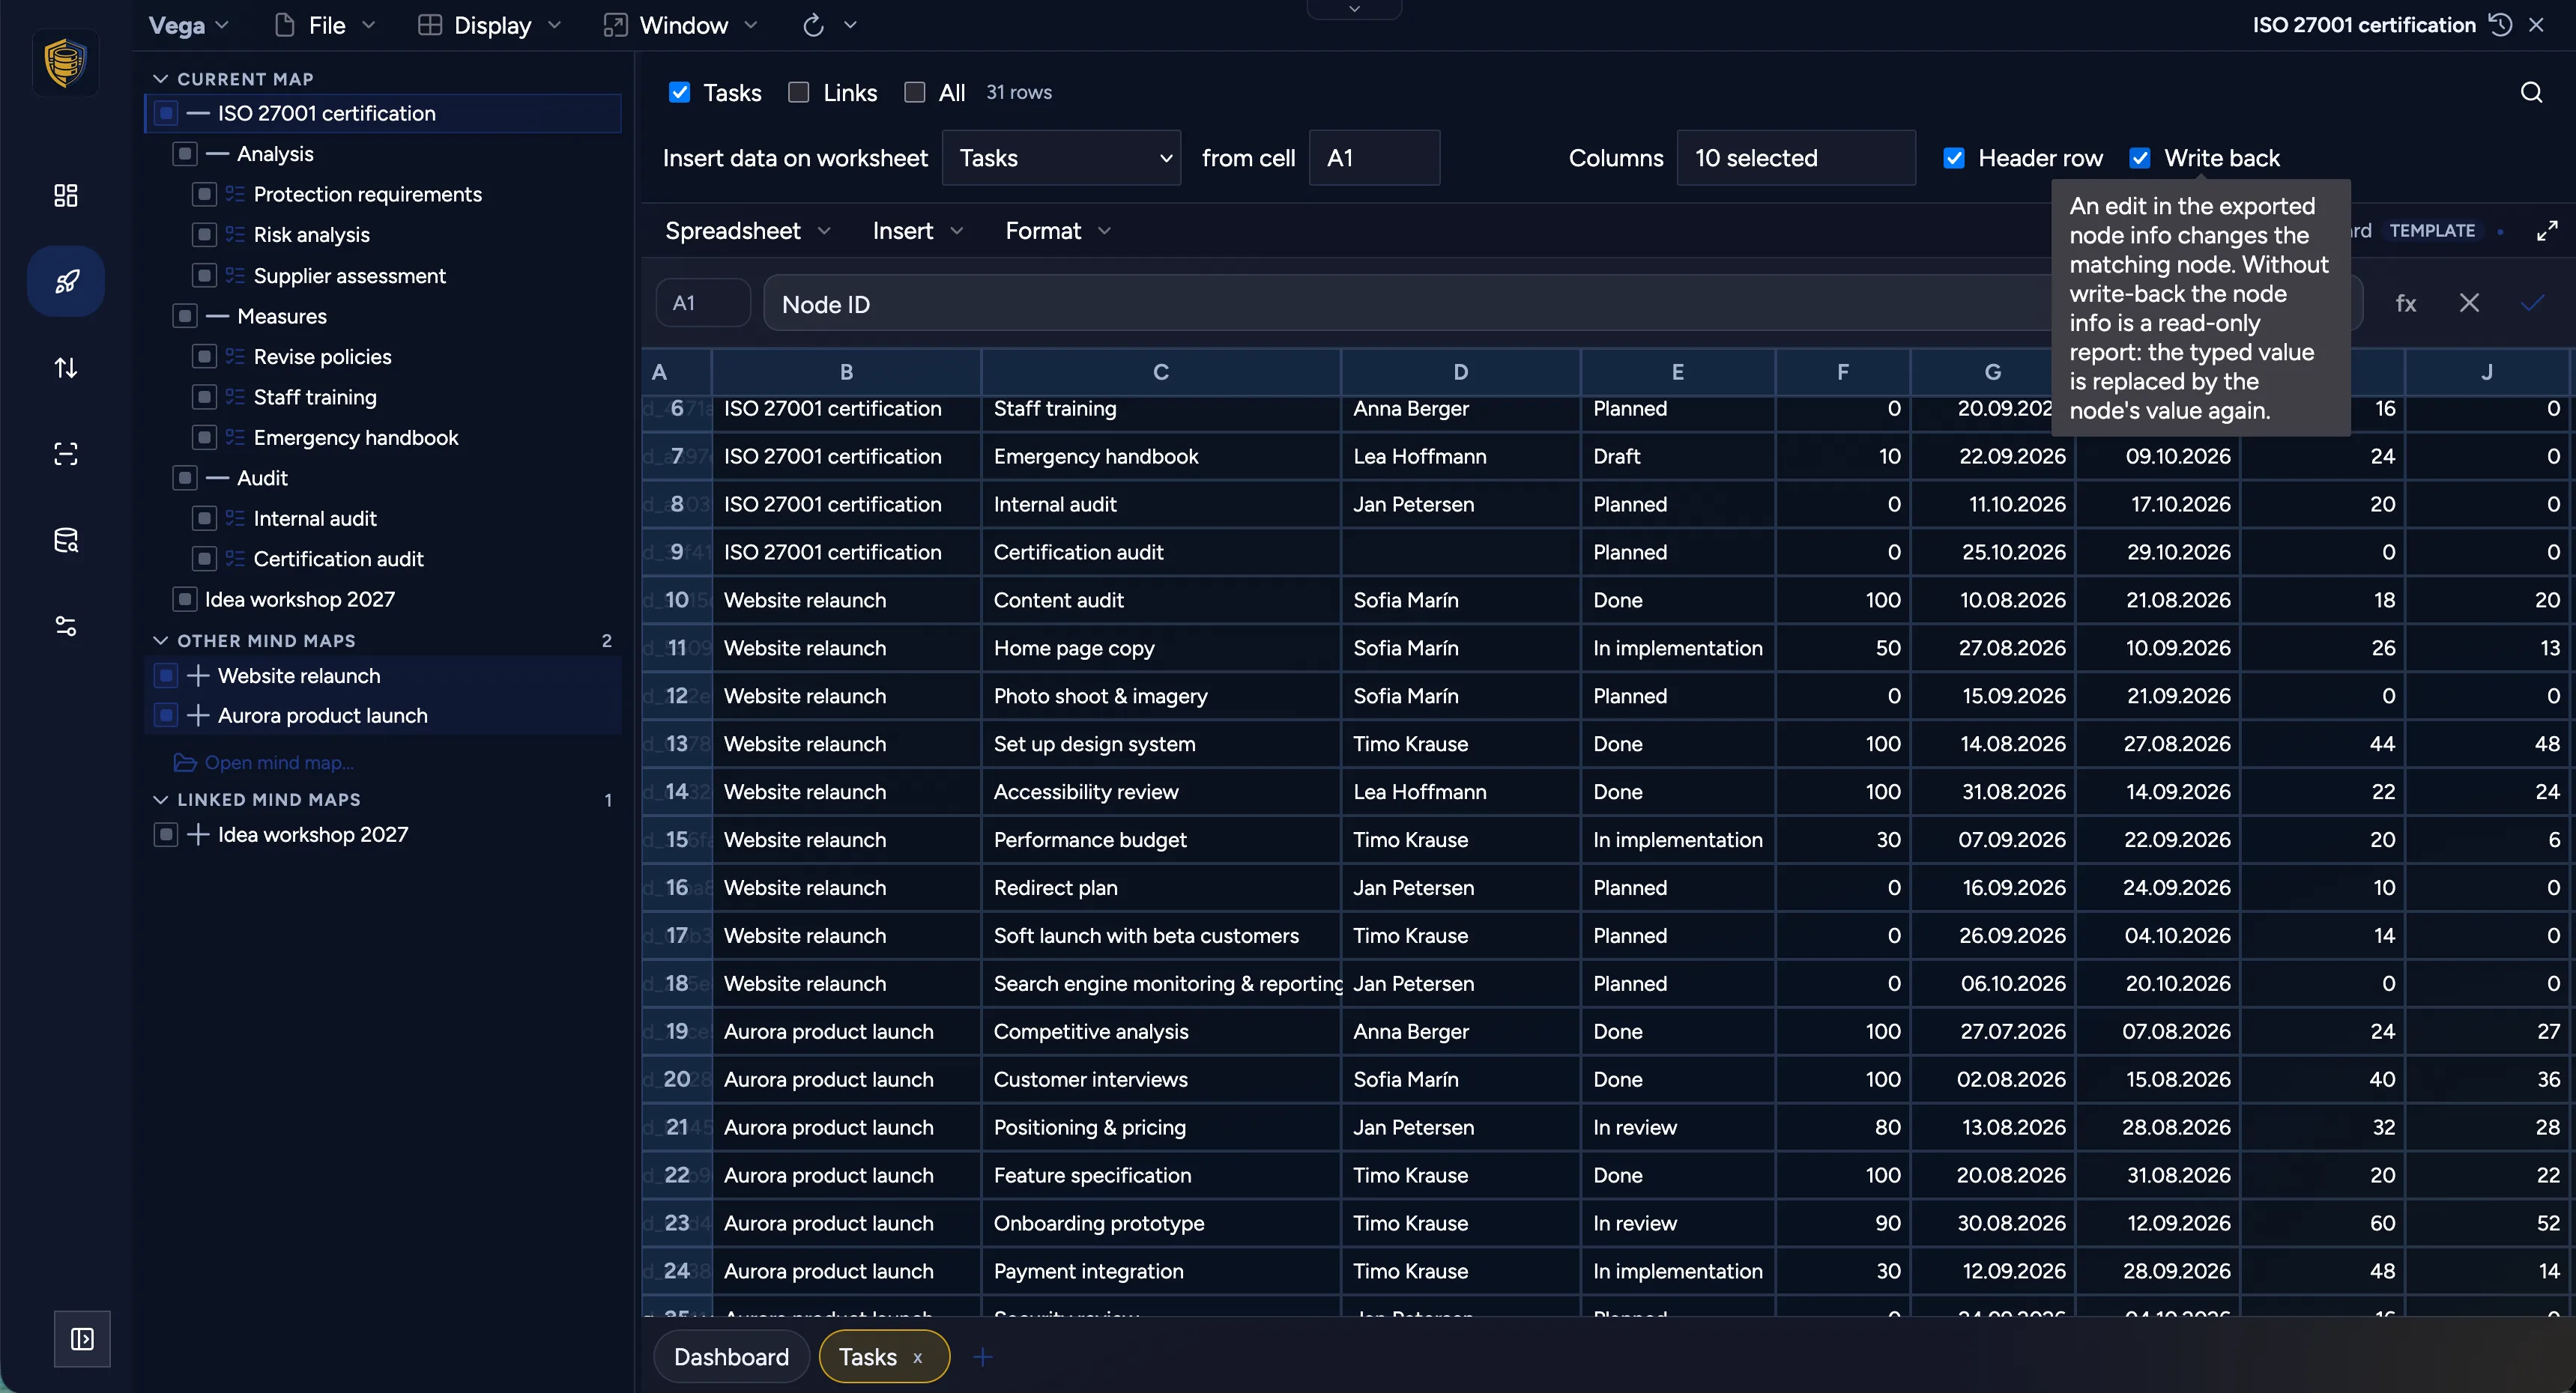This screenshot has height=1393, width=2576.
Task: Enable the Links checkbox
Action: (798, 93)
